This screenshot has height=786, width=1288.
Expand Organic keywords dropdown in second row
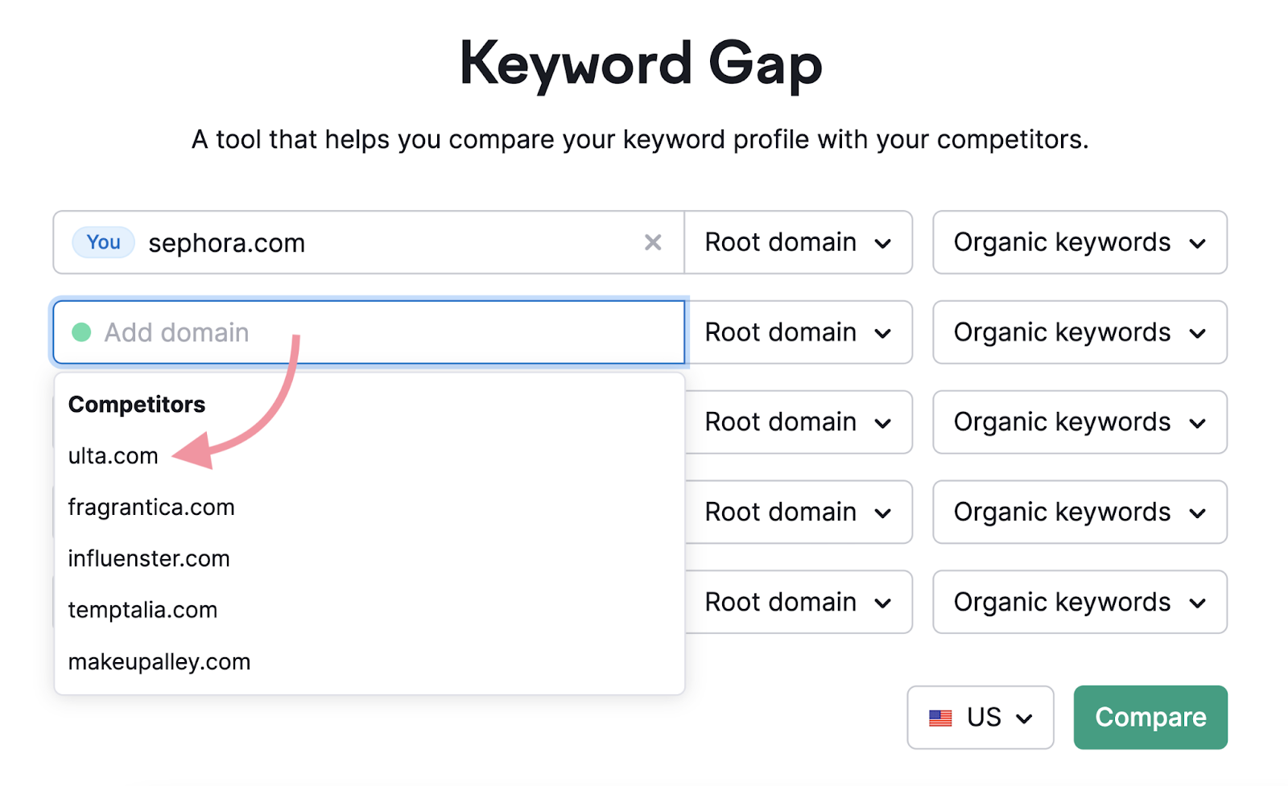[1080, 332]
